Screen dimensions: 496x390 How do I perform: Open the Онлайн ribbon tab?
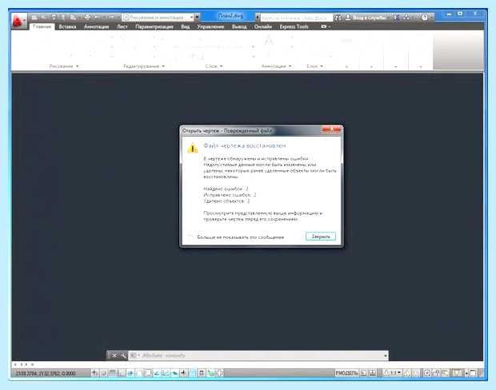263,26
